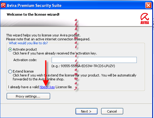Click the example activation code text

tap(83, 66)
